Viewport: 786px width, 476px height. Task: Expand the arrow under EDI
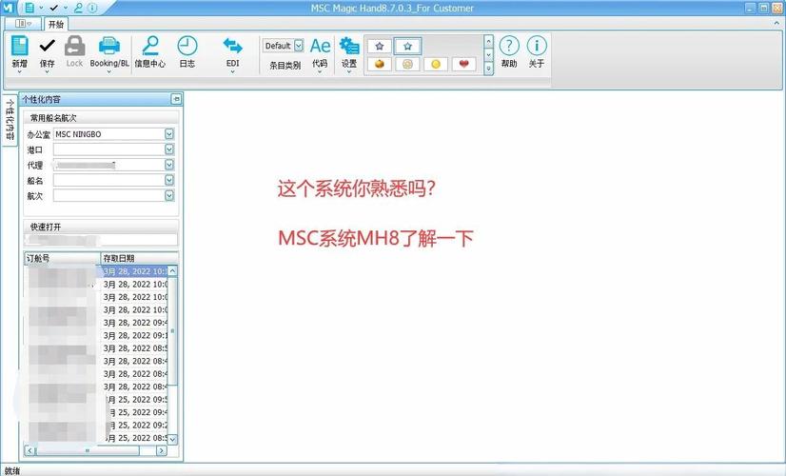[232, 71]
